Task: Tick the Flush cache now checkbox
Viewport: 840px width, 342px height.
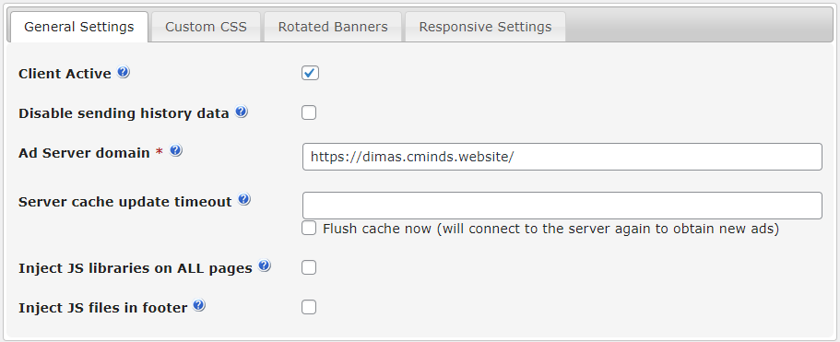Action: [309, 228]
